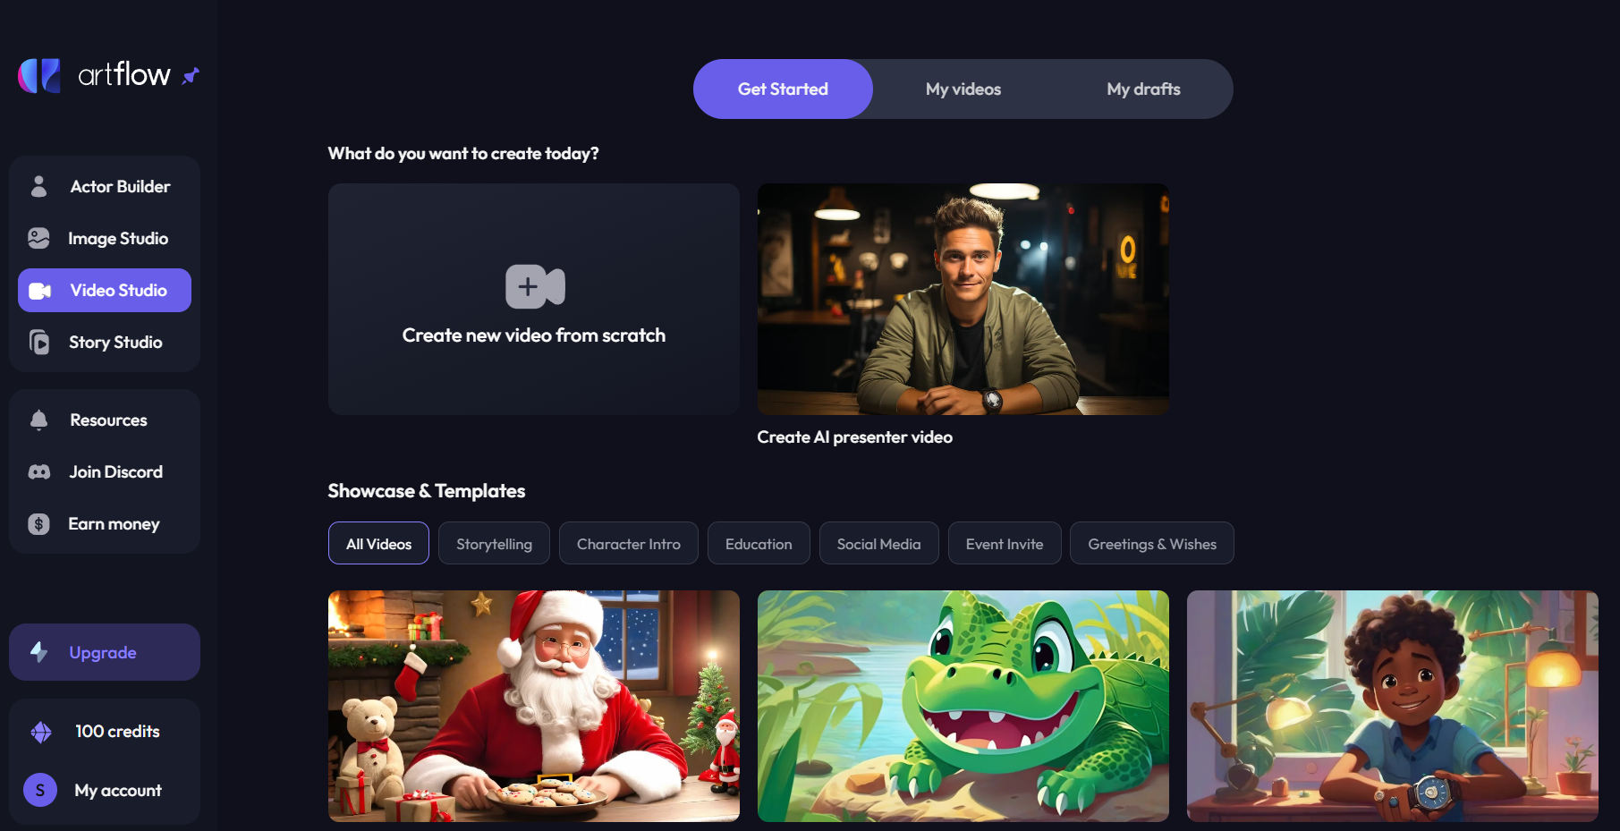Switch to My drafts tab
The image size is (1620, 831).
pyautogui.click(x=1143, y=89)
